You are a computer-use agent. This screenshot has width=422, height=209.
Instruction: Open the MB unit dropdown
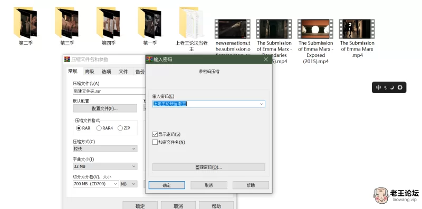129,184
